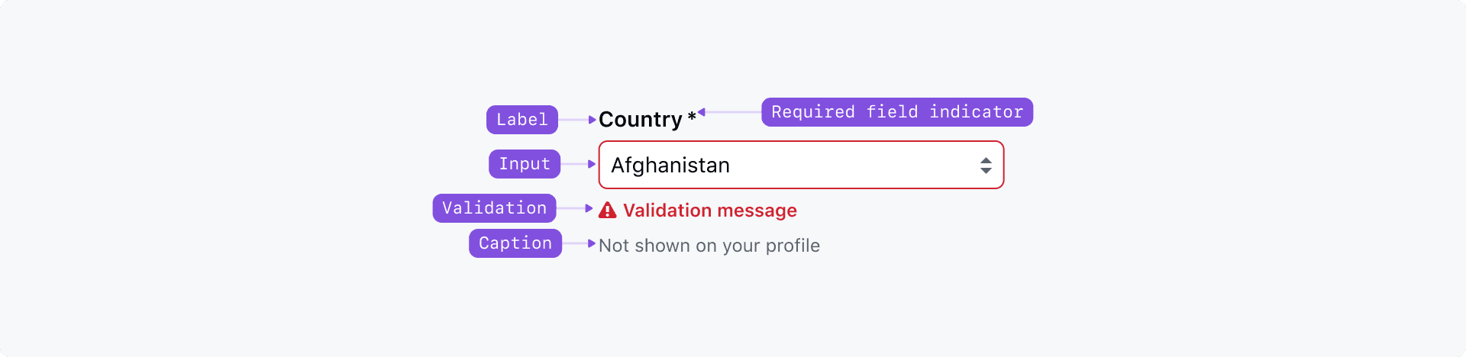
Task: Click the arrowhead pointing at the caption text
Action: 593,243
